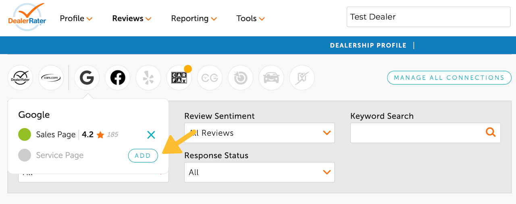Click ADD button for Service Page

143,156
